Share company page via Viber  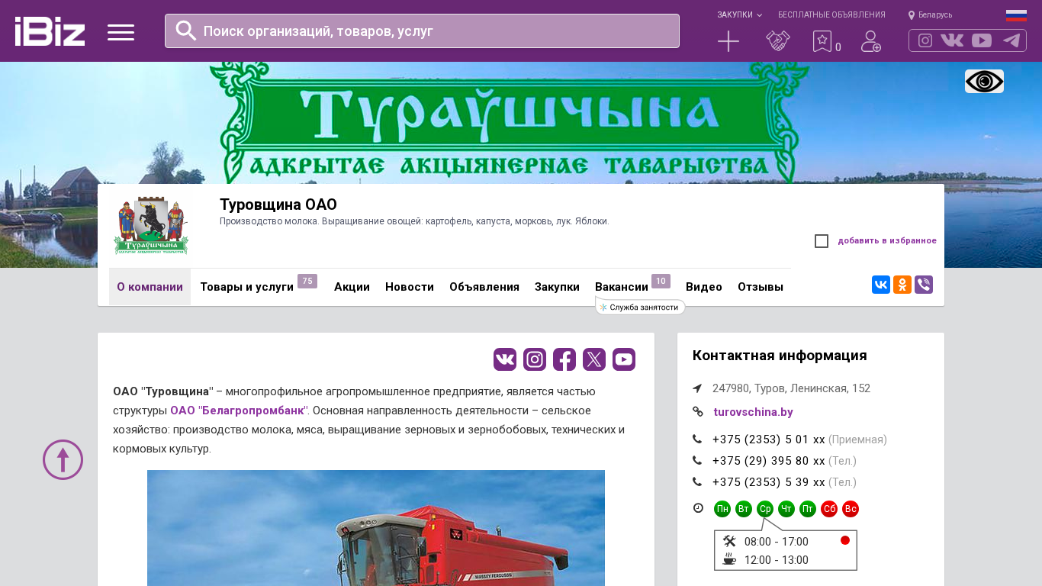pos(924,285)
